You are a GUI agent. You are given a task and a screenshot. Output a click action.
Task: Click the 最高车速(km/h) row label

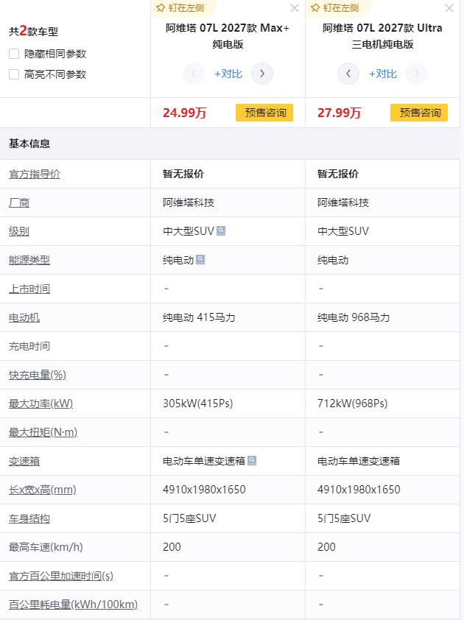[x=46, y=547]
